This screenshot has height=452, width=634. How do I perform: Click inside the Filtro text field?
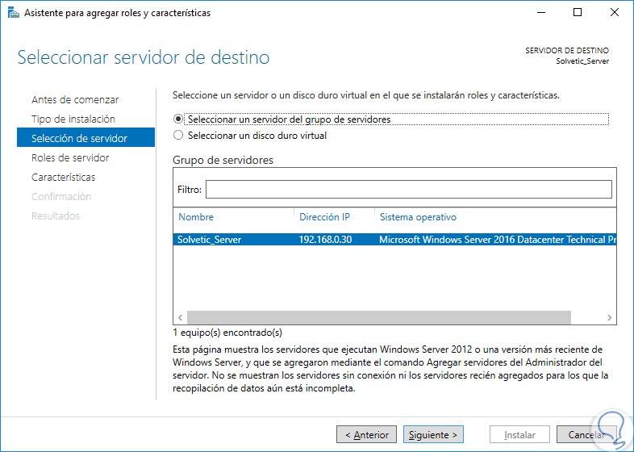click(408, 190)
